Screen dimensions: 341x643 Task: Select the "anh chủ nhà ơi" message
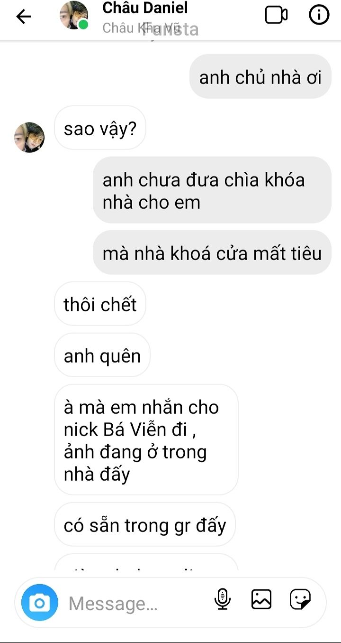tap(260, 77)
